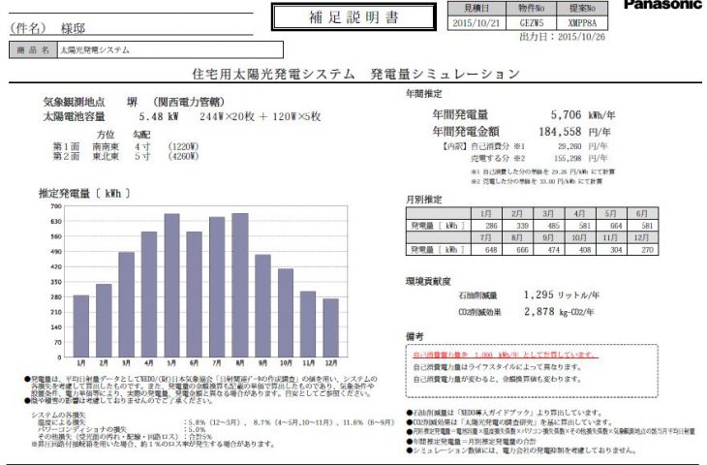Click the Panasonic logo
Image resolution: width=707 pixels, height=465 pixels.
tap(662, 5)
